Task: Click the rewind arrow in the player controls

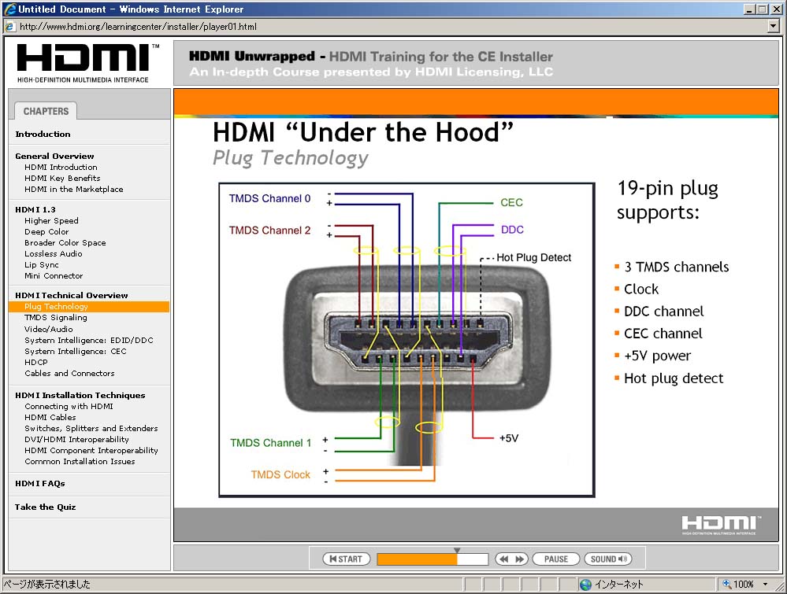Action: tap(503, 559)
